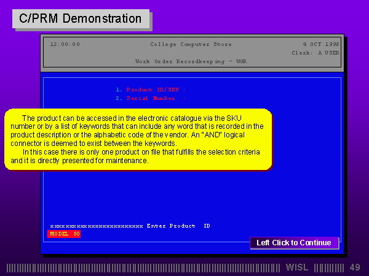Click the number 1 before Product ID/SKU

click(x=118, y=90)
